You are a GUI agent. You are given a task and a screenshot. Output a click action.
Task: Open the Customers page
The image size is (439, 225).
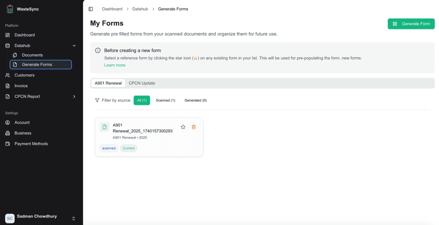click(x=40, y=75)
